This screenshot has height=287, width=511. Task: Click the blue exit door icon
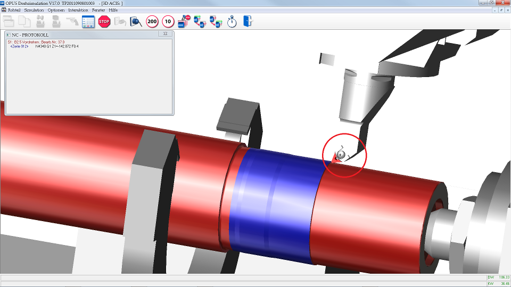click(x=248, y=21)
